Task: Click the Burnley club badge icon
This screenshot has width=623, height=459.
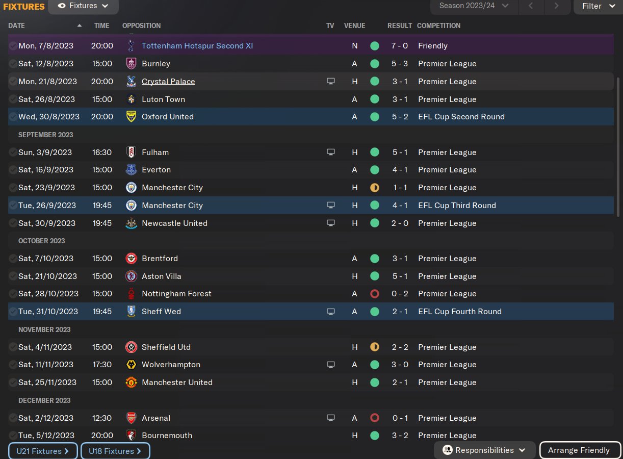Action: tap(131, 64)
